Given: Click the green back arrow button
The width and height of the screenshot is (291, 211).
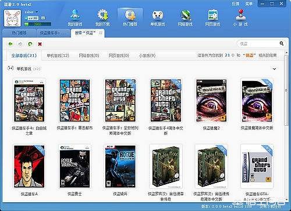Looking at the screenshot, I should tap(10, 44).
